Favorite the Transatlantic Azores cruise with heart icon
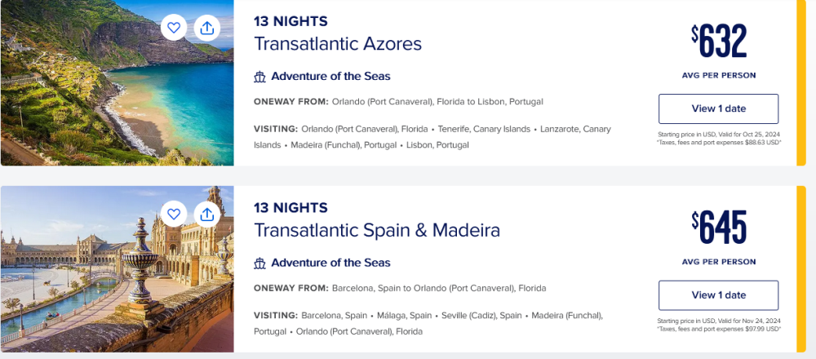 (174, 28)
